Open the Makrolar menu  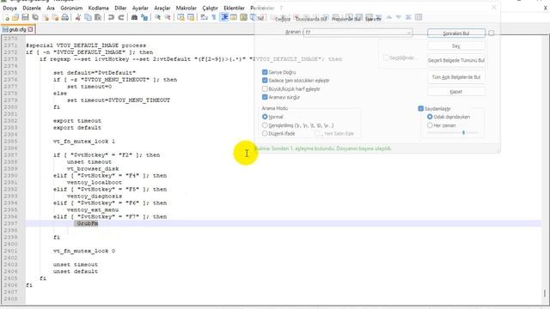pos(186,8)
